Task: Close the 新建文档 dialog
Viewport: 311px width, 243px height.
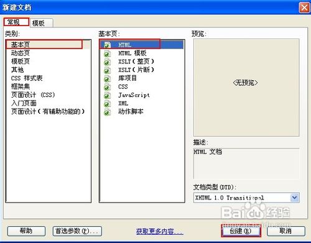Action: [x=304, y=7]
